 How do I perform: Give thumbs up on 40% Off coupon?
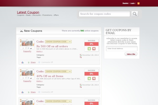[x=89, y=78]
